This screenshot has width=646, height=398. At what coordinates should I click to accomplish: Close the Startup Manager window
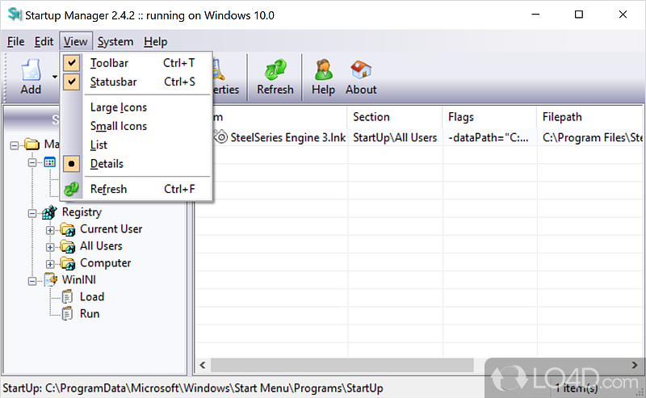tap(623, 15)
